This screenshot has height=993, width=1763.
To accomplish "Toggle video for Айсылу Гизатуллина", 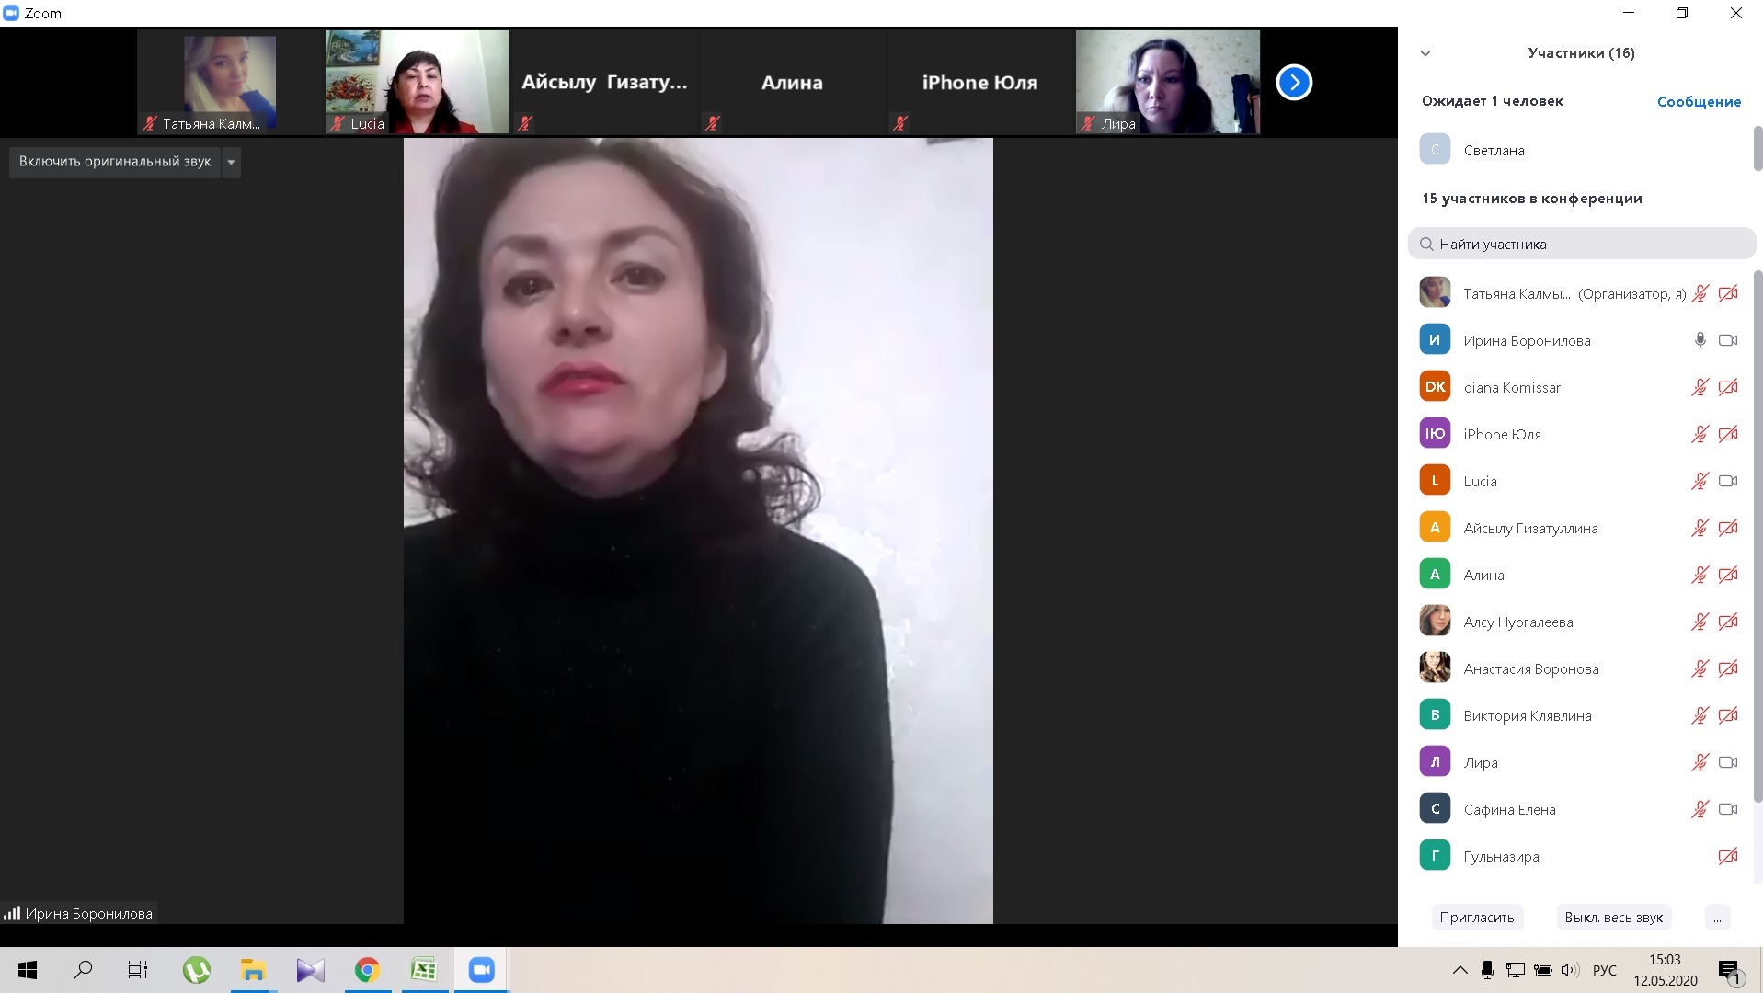I will click(1727, 528).
